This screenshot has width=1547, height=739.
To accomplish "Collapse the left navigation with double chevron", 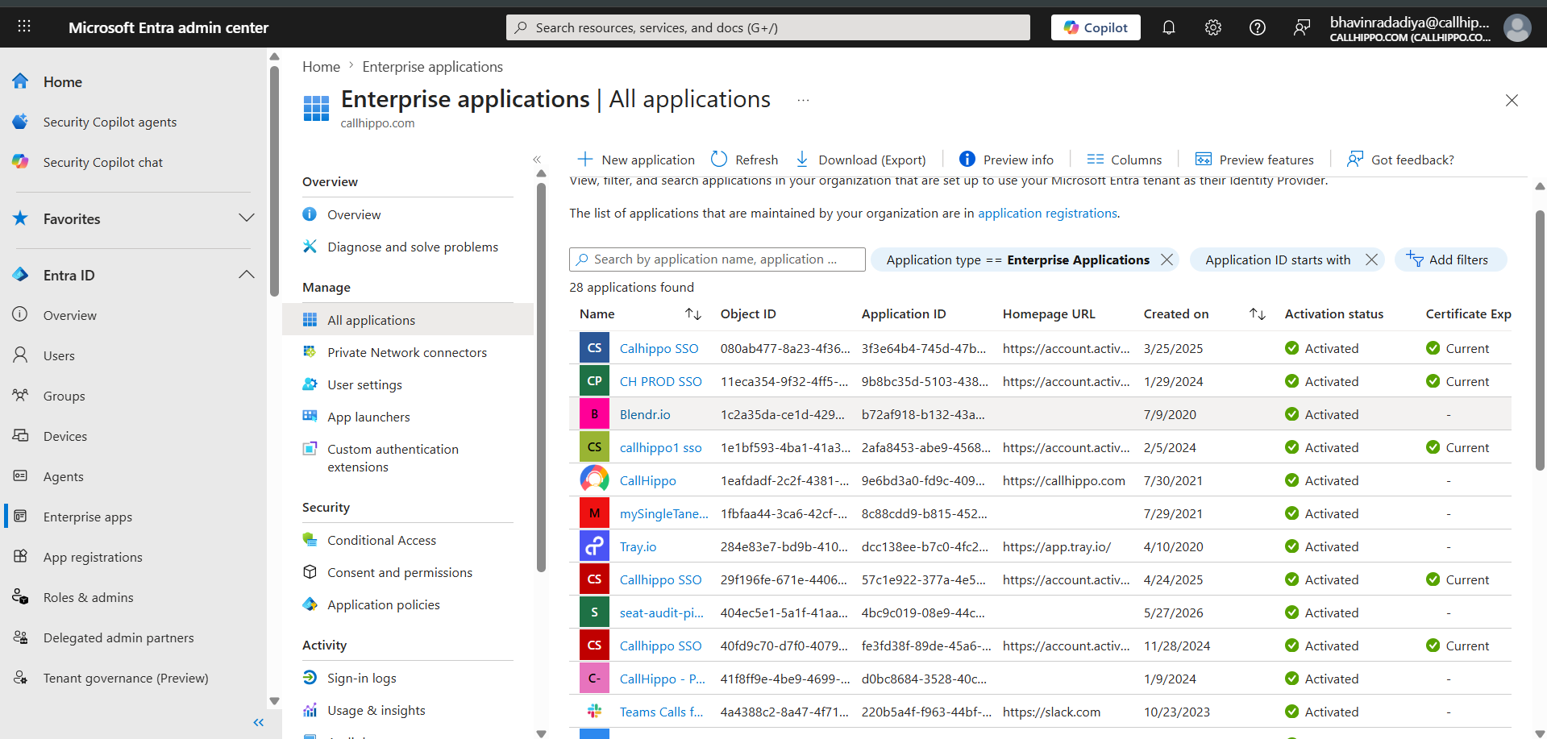I will coord(258,722).
